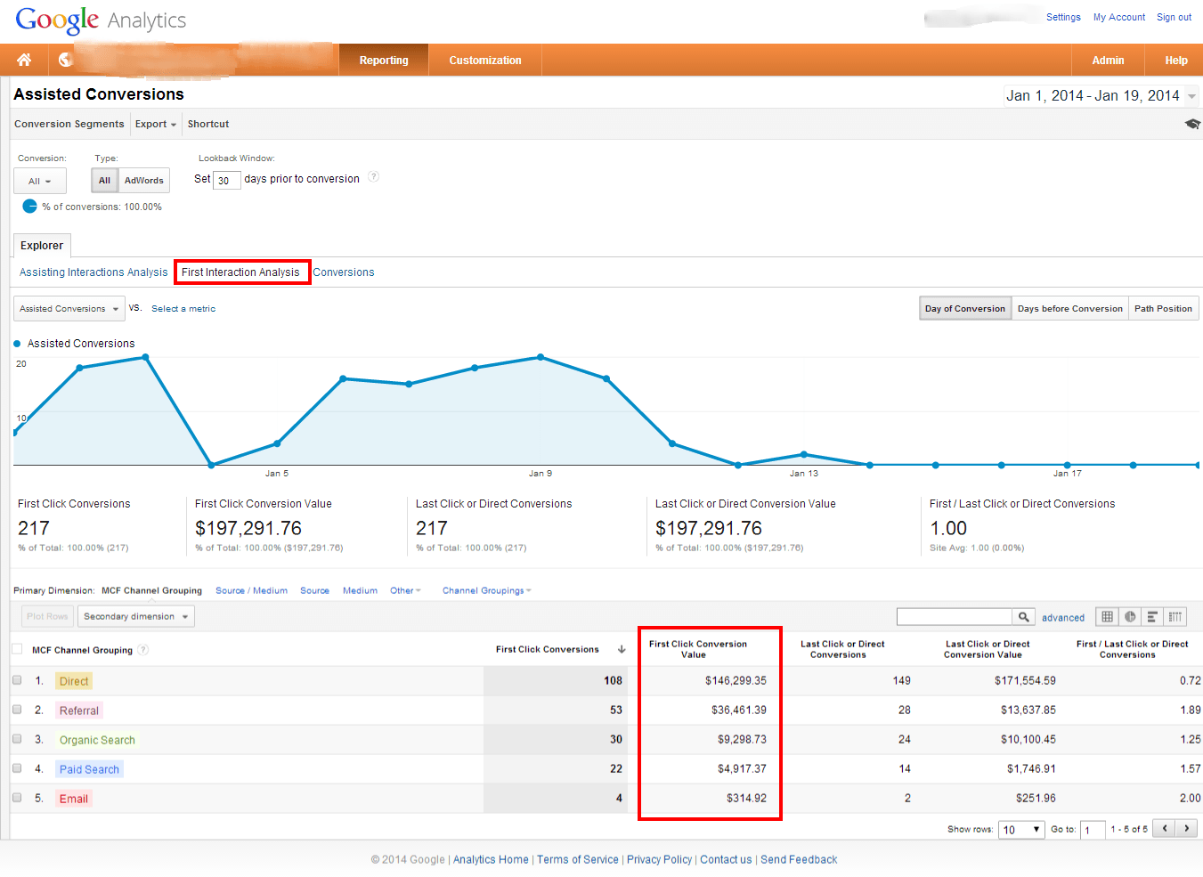Open the Secondary dimension dropdown
The width and height of the screenshot is (1203, 877).
click(x=136, y=616)
